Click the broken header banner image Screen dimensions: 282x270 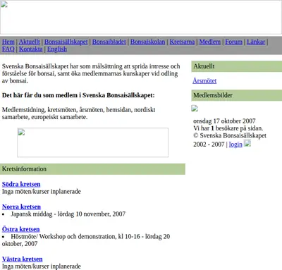pyautogui.click(x=141, y=17)
